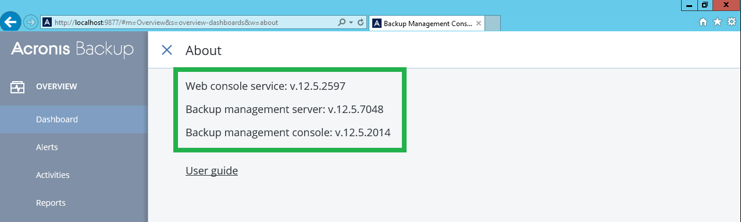
Task: Click the Backup management server version text
Action: point(284,109)
